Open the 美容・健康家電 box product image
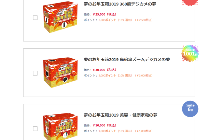 (60, 126)
